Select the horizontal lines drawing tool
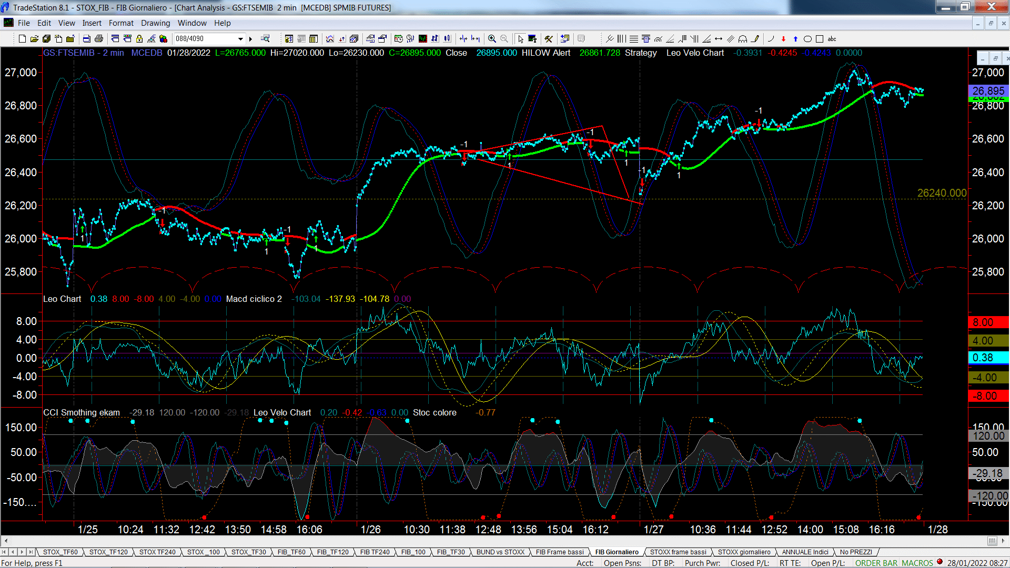Viewport: 1010px width, 568px height. (x=634, y=39)
